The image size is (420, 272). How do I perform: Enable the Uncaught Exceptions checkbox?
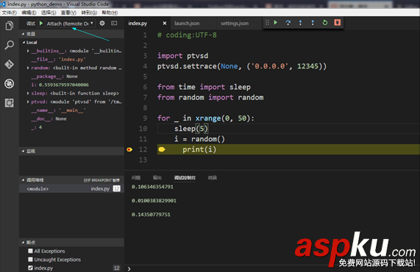click(31, 260)
